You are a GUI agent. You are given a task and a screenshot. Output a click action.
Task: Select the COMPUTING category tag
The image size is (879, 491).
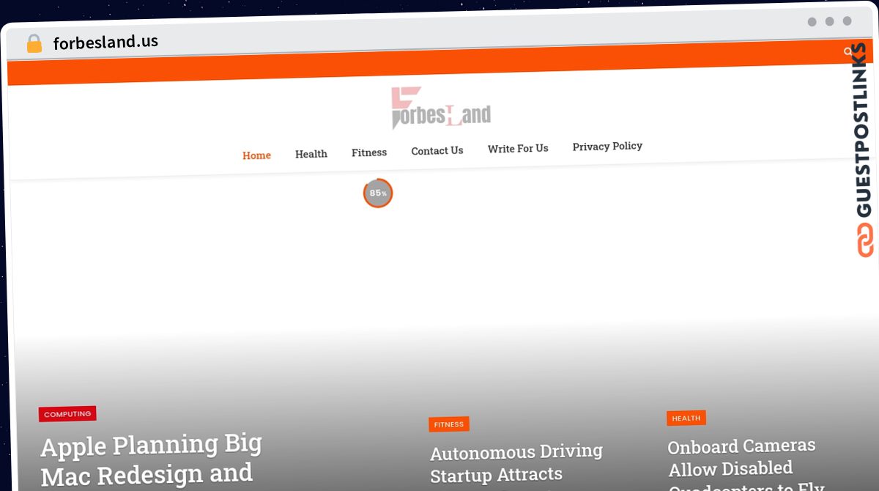point(67,414)
